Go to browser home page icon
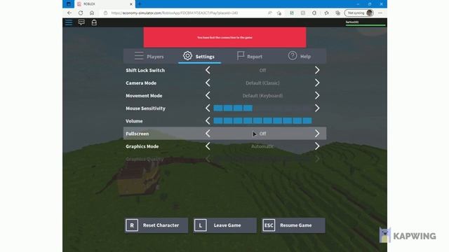Viewport: 449px width, 252px height. tap(92, 13)
